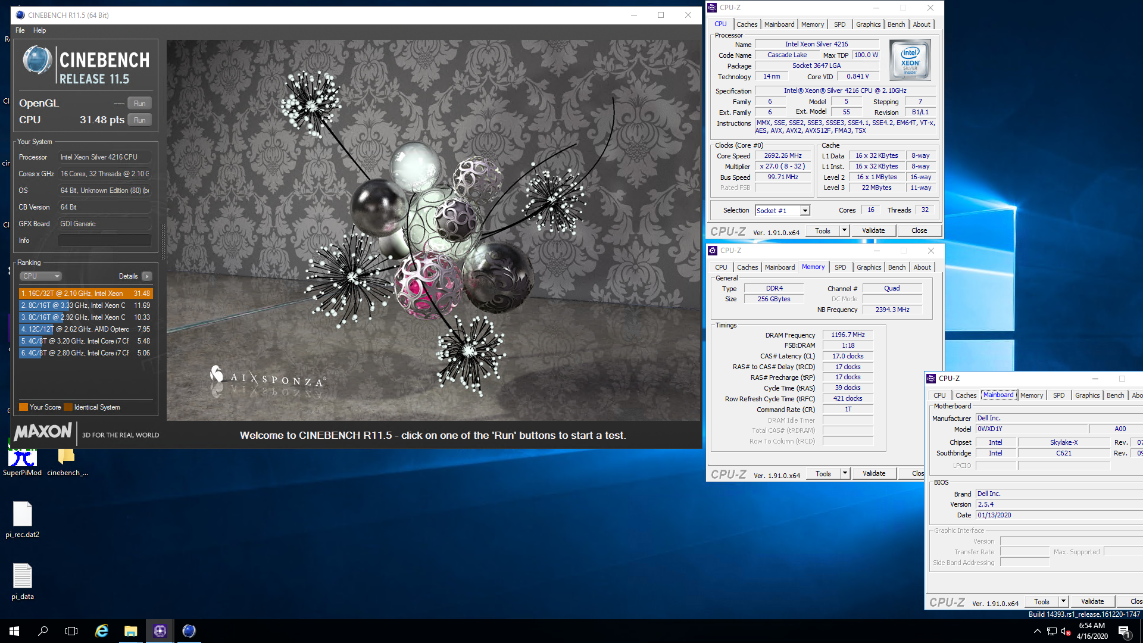The width and height of the screenshot is (1143, 643).
Task: Select pi_data file on desktop
Action: 22,581
